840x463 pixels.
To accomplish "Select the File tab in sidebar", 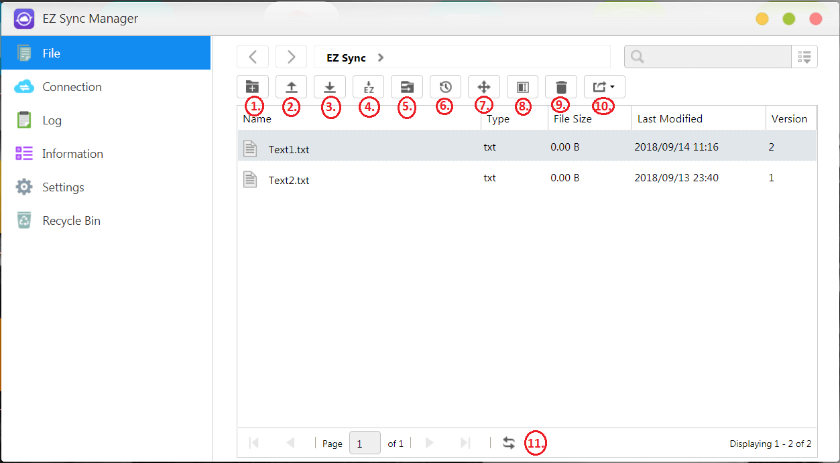I will [106, 53].
